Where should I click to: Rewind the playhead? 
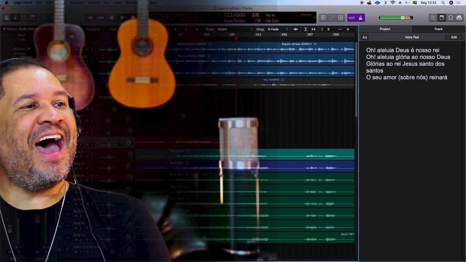(90, 17)
